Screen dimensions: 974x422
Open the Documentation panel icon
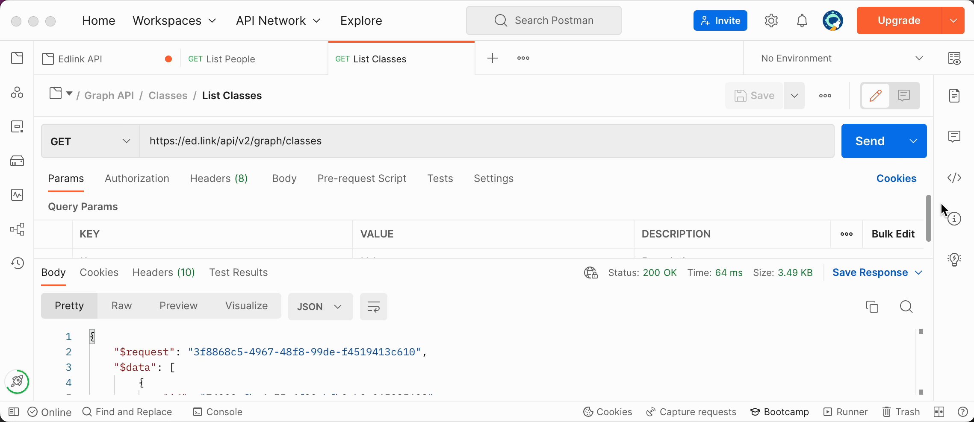click(954, 96)
